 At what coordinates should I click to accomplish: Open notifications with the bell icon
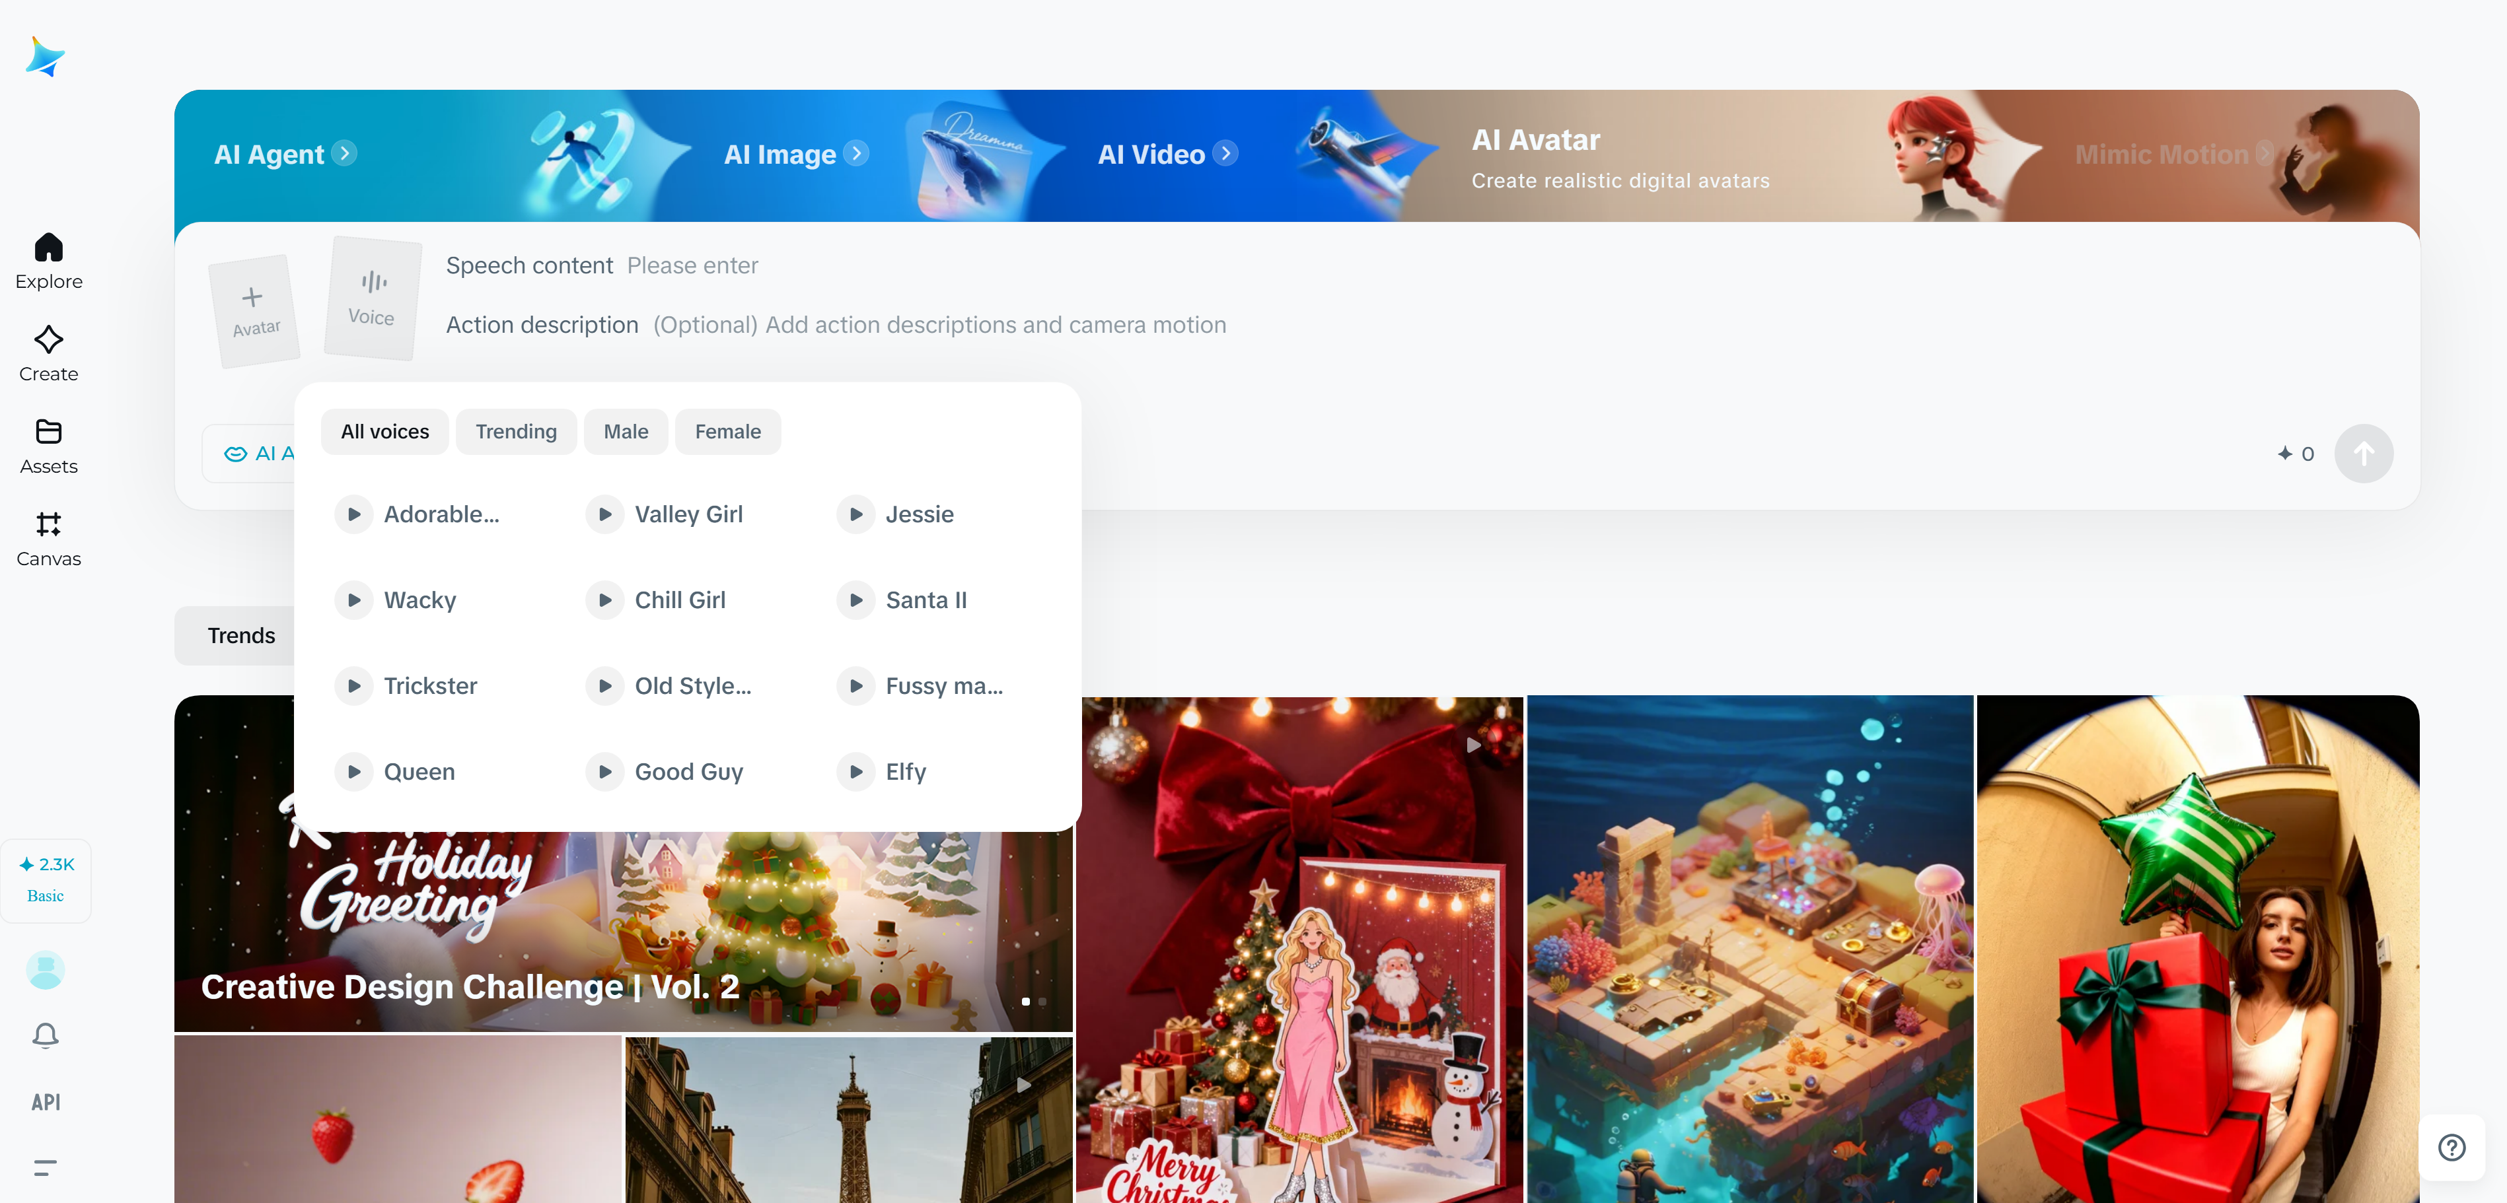click(x=45, y=1035)
